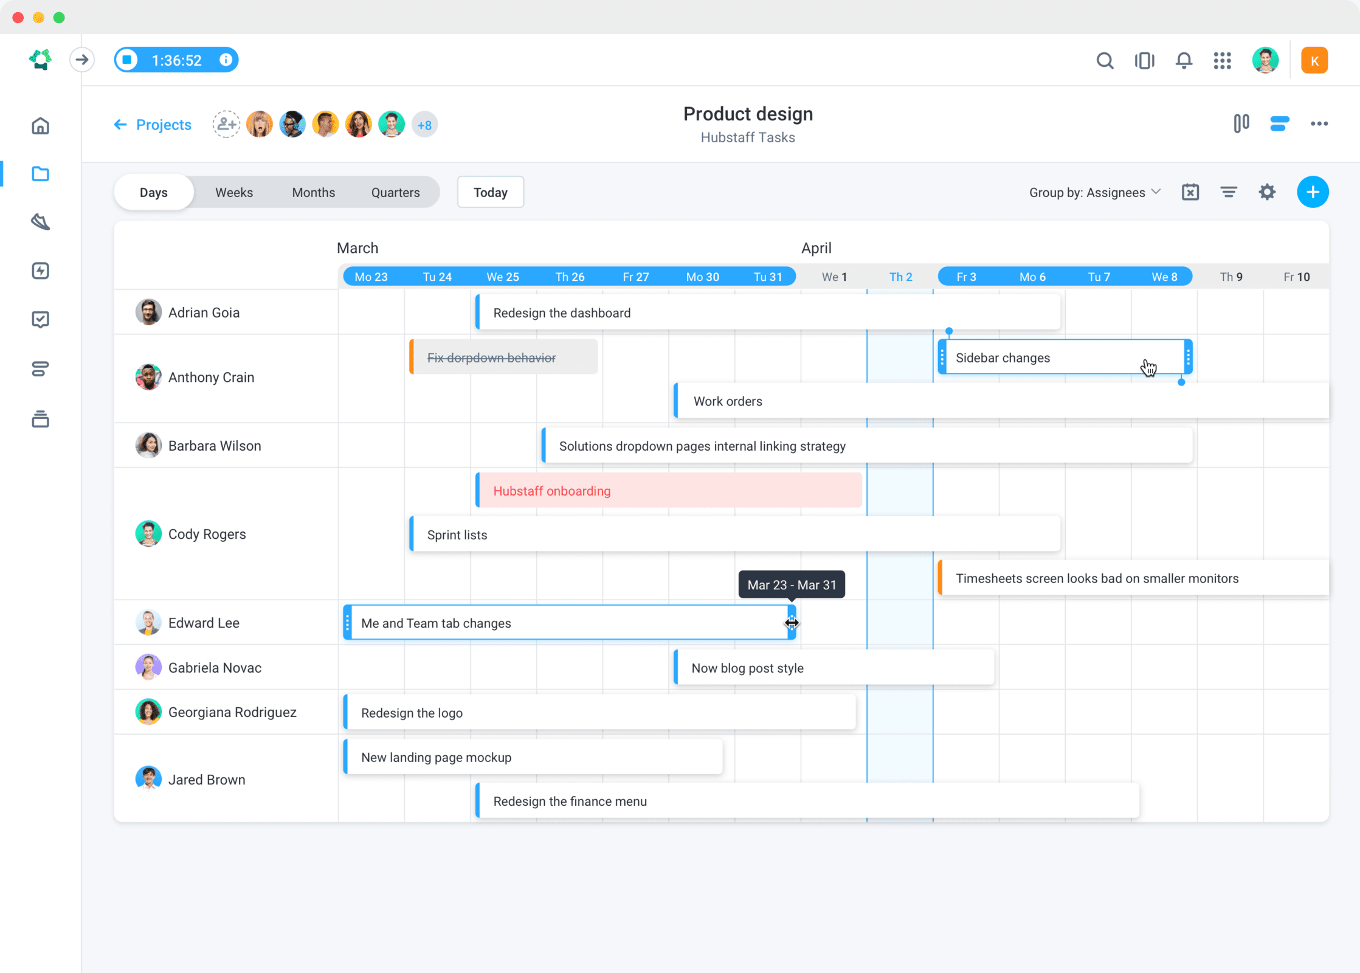Switch to Weeks view tab
The height and width of the screenshot is (973, 1360).
click(x=233, y=192)
